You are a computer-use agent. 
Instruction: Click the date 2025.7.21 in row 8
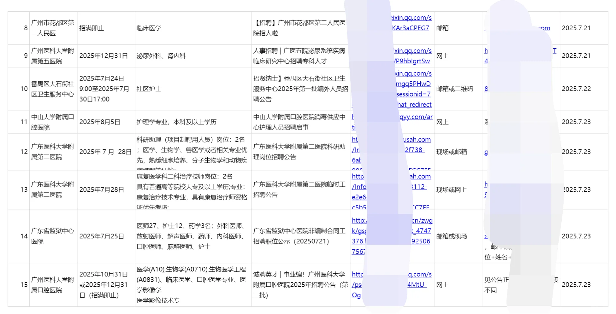tap(576, 28)
